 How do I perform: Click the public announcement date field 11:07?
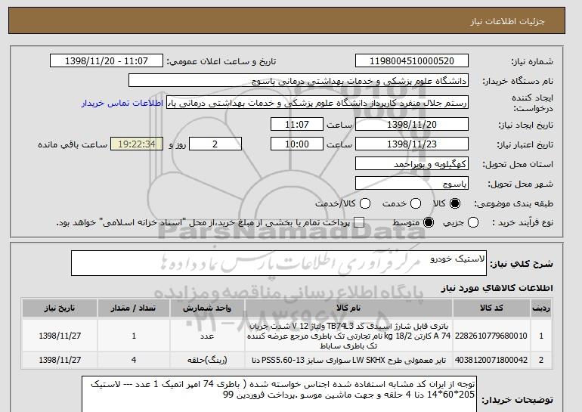pos(107,61)
